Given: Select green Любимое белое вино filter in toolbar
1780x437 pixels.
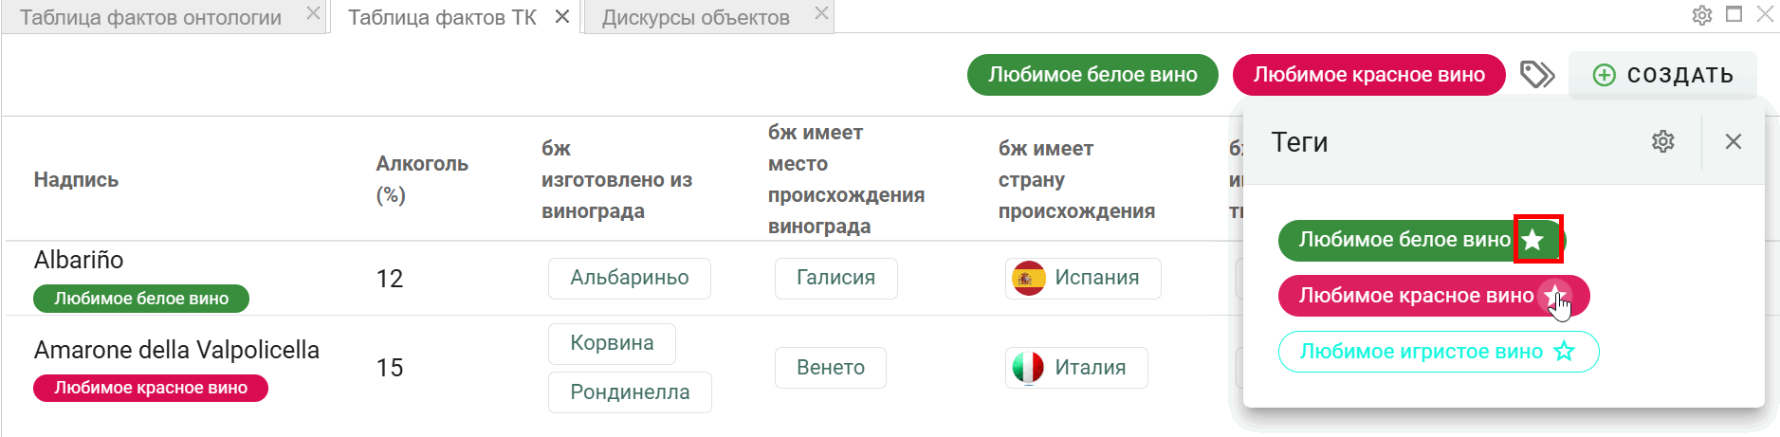Looking at the screenshot, I should (x=1092, y=75).
